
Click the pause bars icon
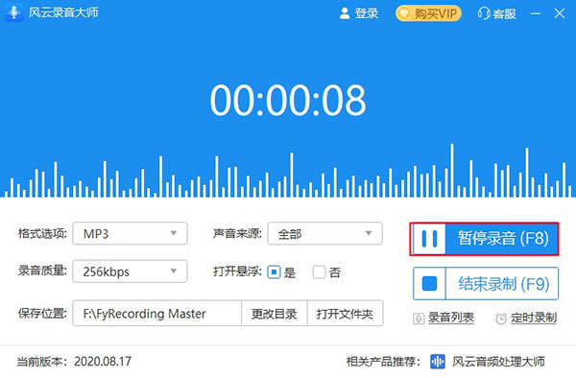tap(429, 239)
